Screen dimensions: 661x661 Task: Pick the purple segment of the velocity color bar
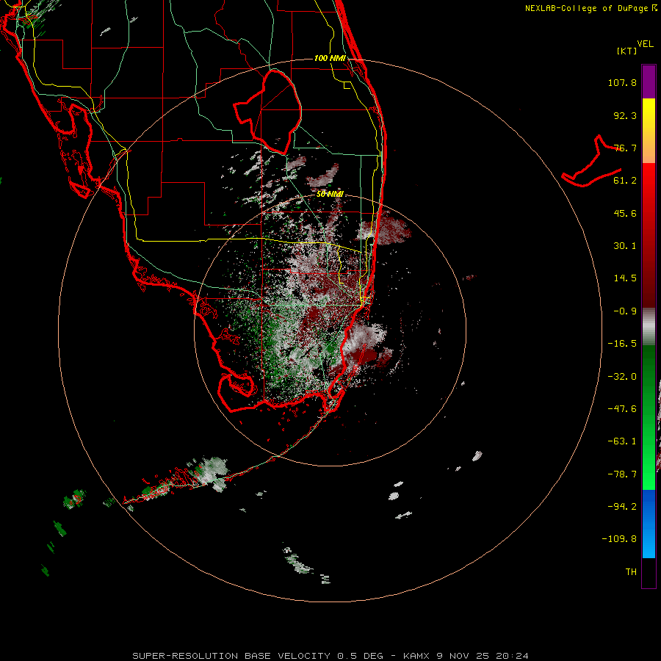coord(649,82)
